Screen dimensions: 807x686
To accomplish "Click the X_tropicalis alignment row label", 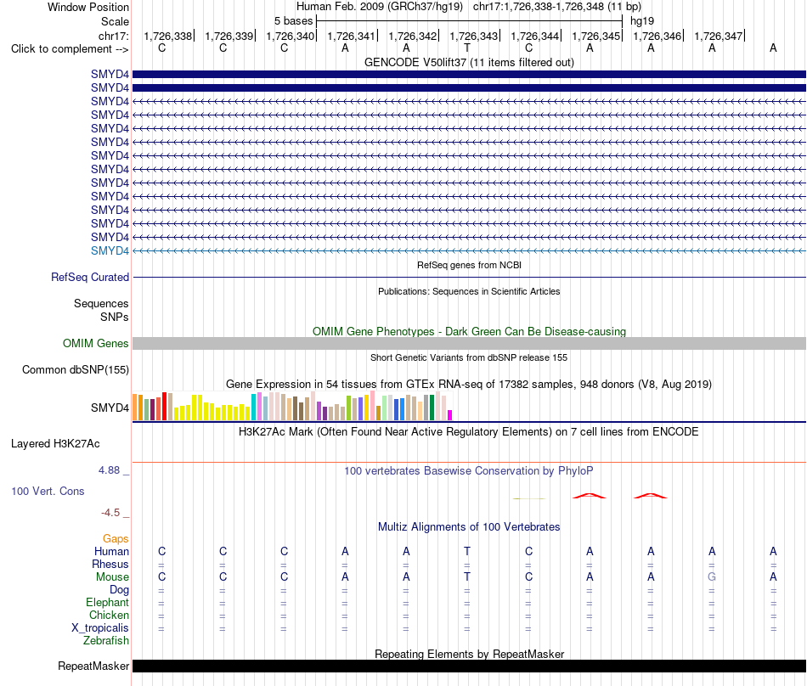I will [100, 628].
